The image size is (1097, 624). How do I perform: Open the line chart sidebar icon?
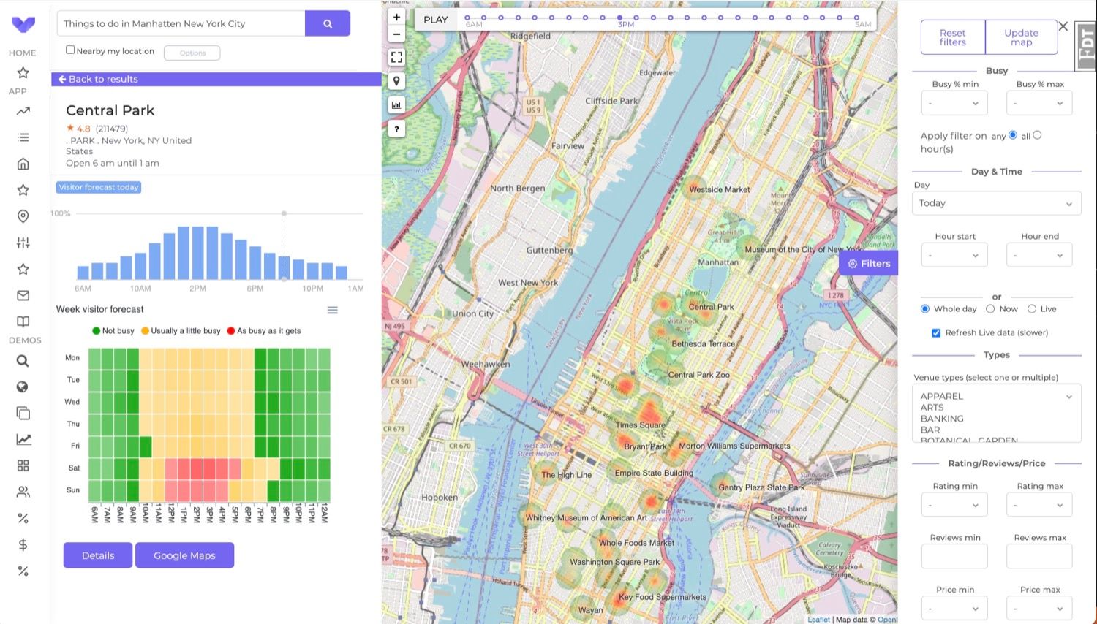click(23, 439)
